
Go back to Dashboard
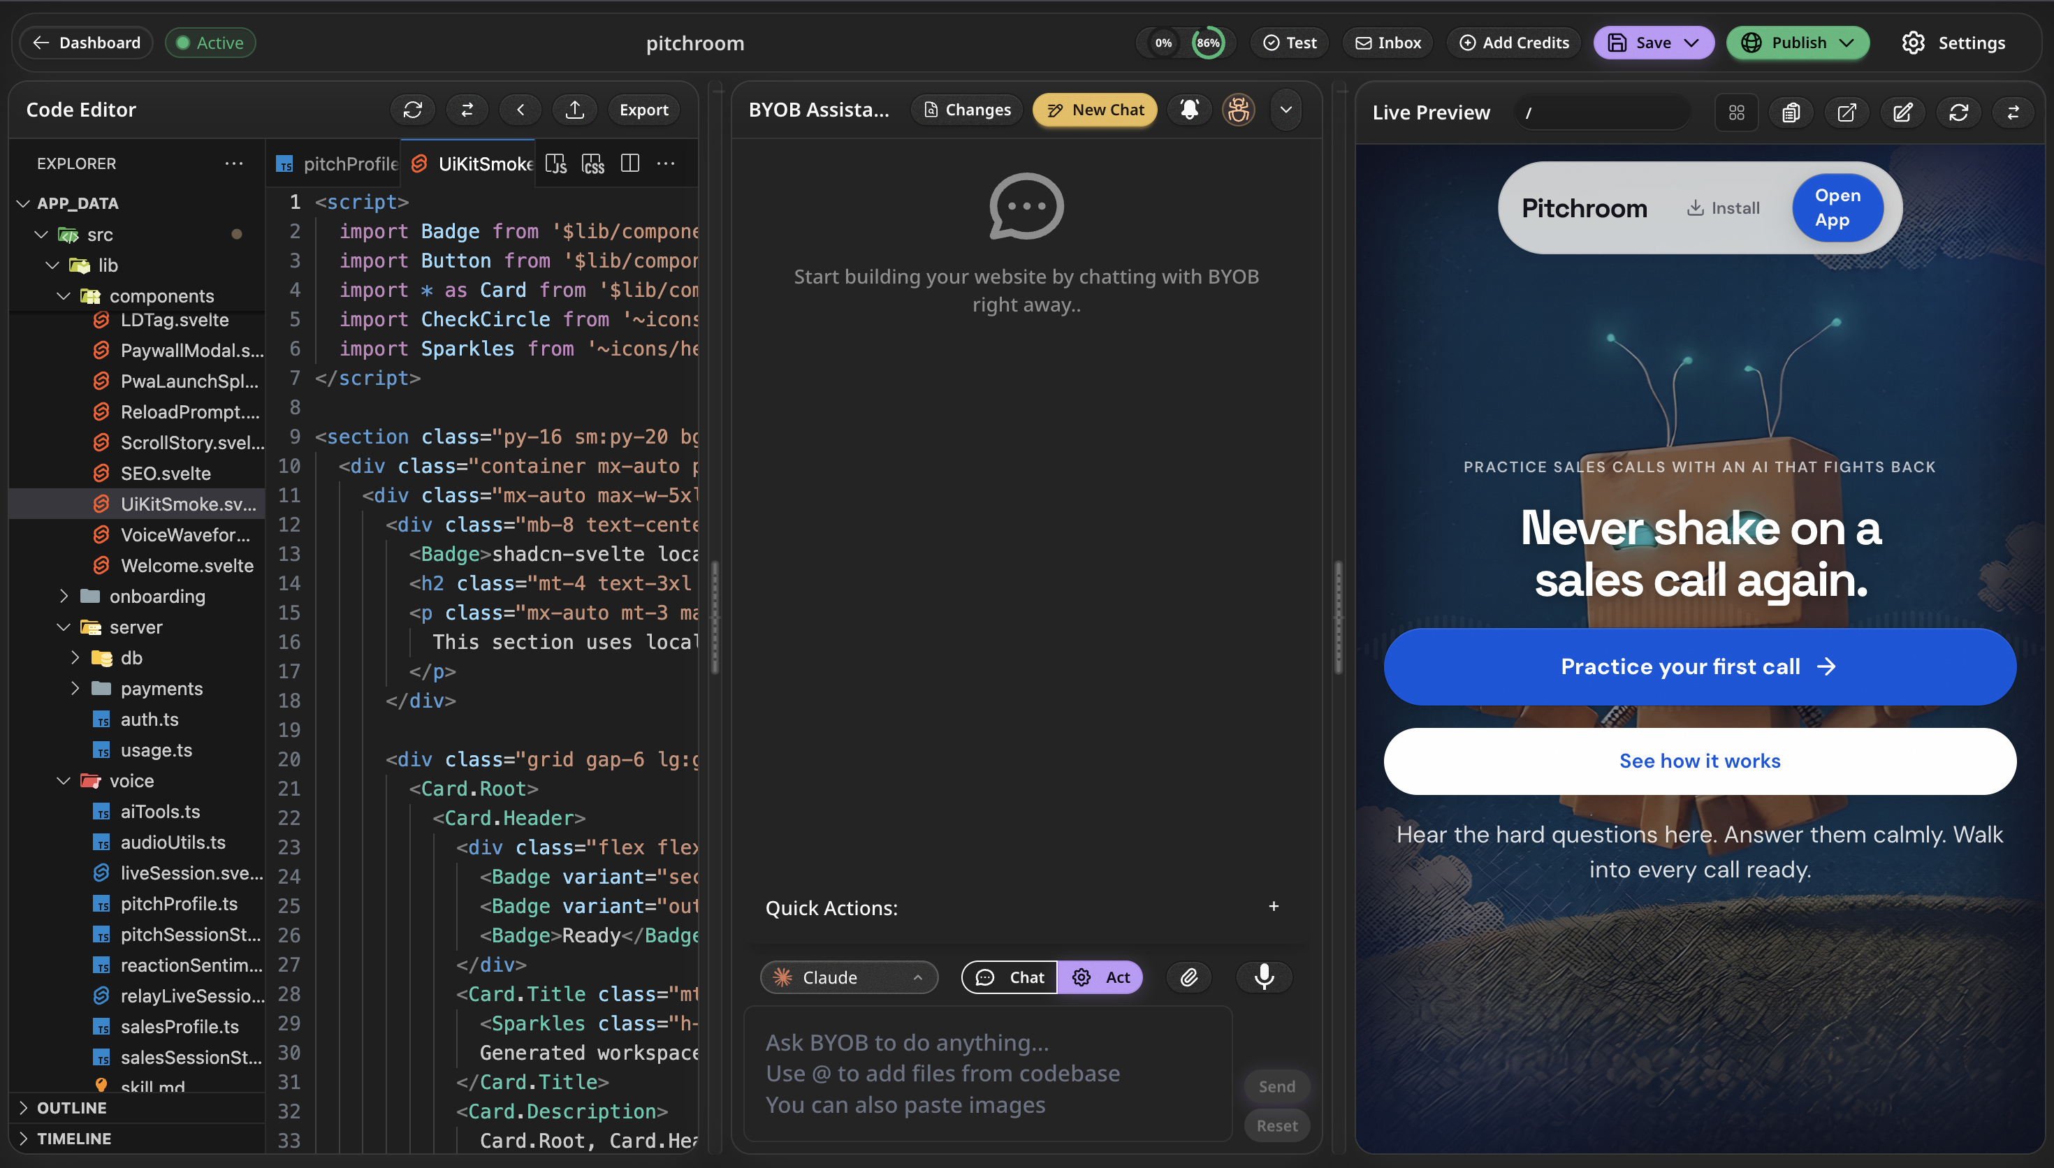click(86, 43)
